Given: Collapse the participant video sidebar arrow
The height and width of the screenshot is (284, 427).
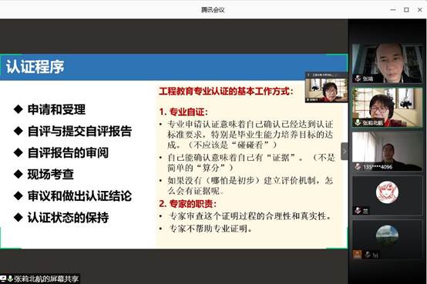Looking at the screenshot, I should 345,152.
